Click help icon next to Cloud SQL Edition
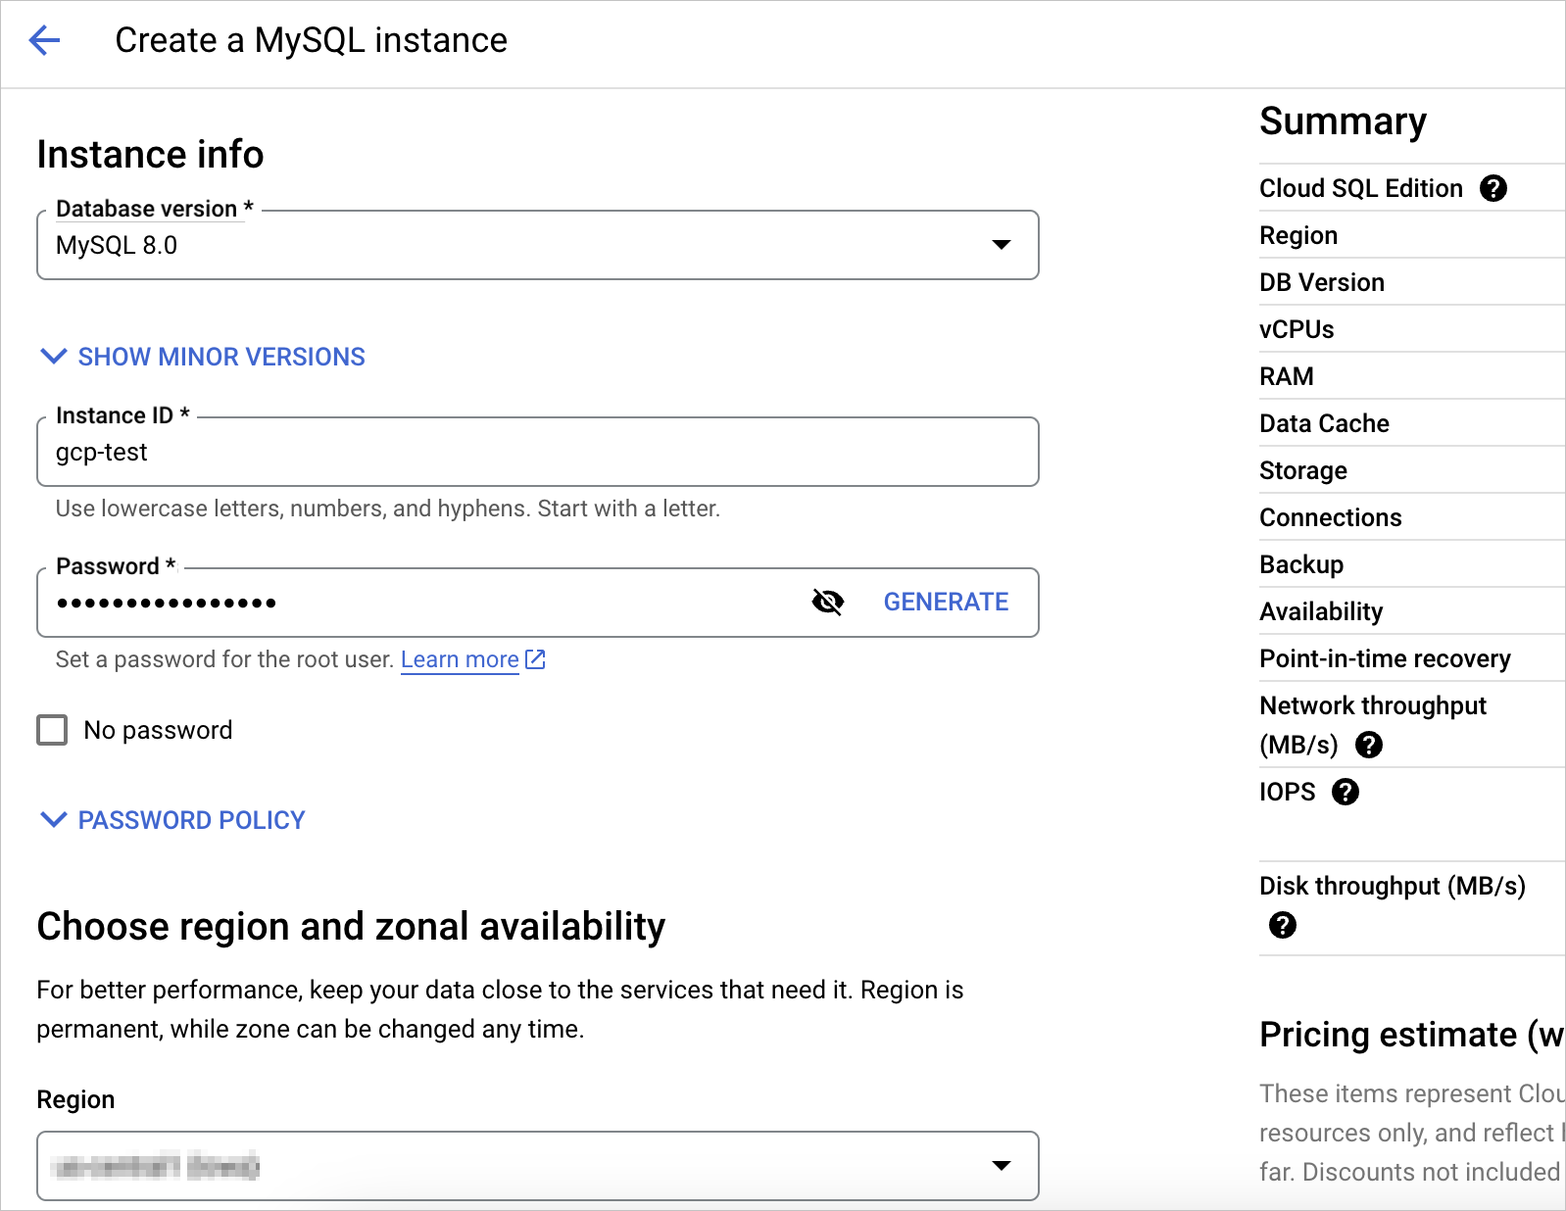Image resolution: width=1566 pixels, height=1211 pixels. [1493, 188]
